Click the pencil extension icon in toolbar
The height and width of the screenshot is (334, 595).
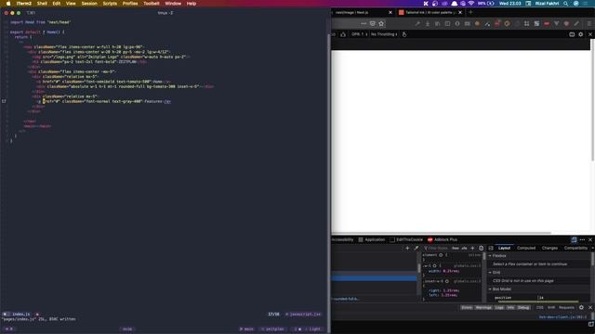(576, 23)
